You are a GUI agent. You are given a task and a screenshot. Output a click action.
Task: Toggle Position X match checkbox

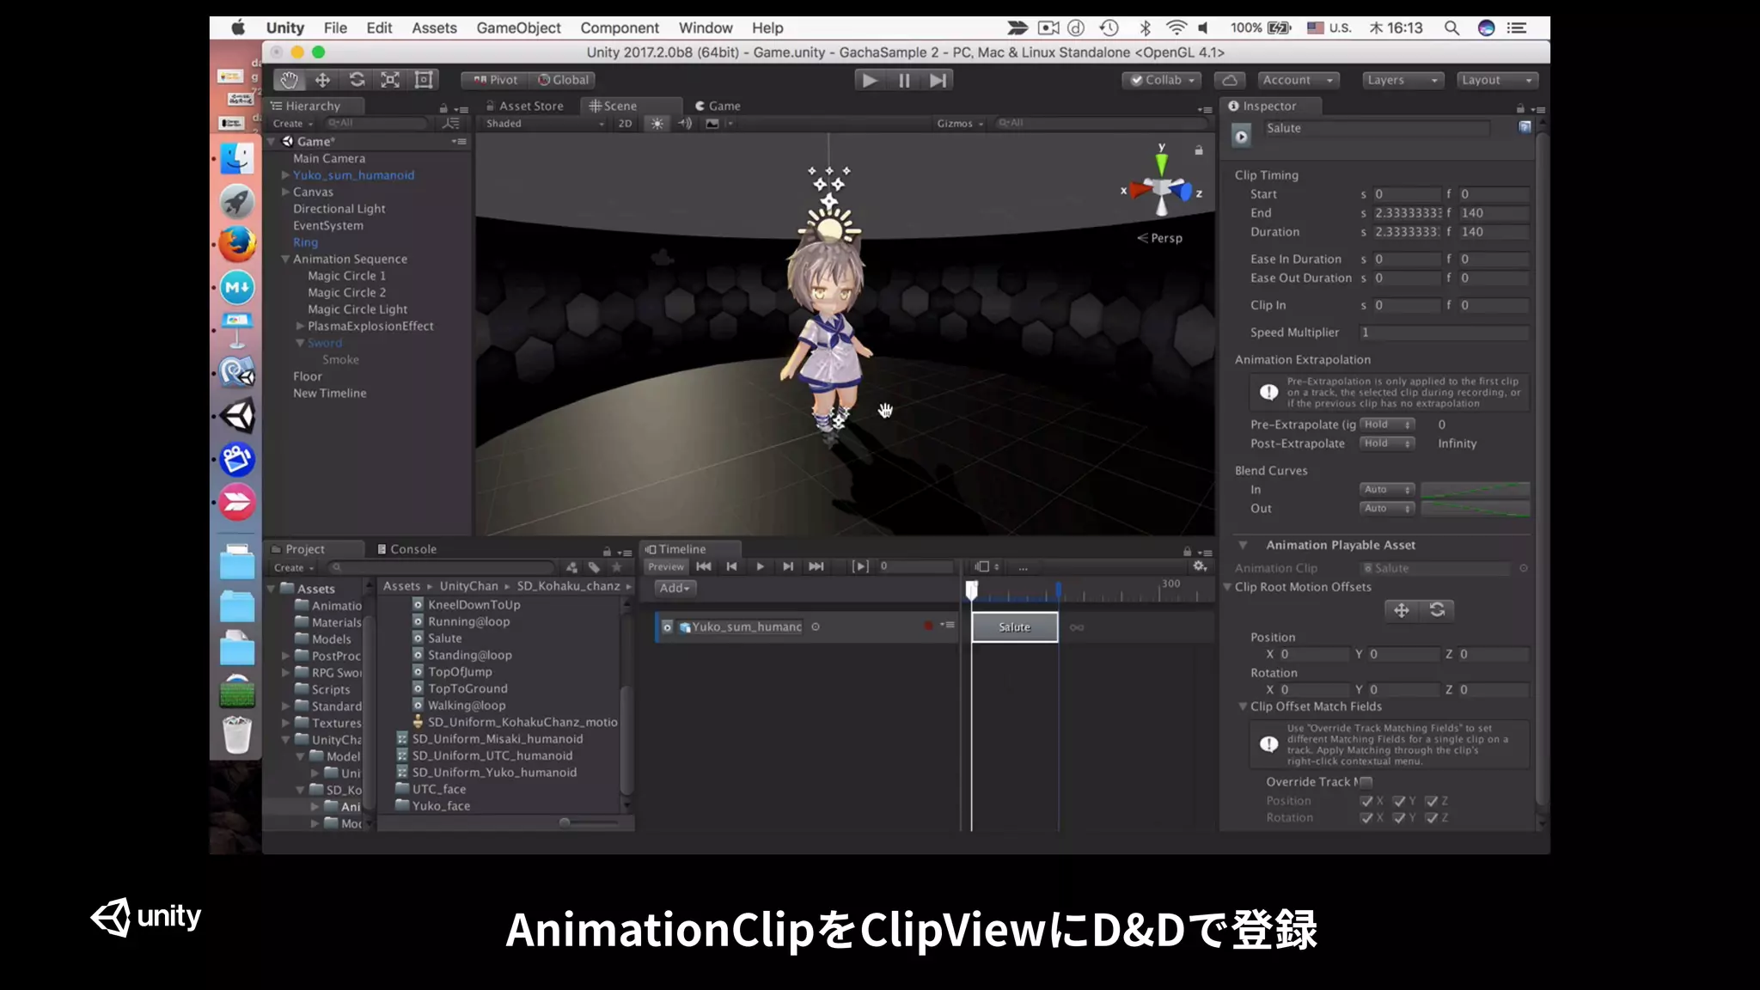tap(1366, 801)
